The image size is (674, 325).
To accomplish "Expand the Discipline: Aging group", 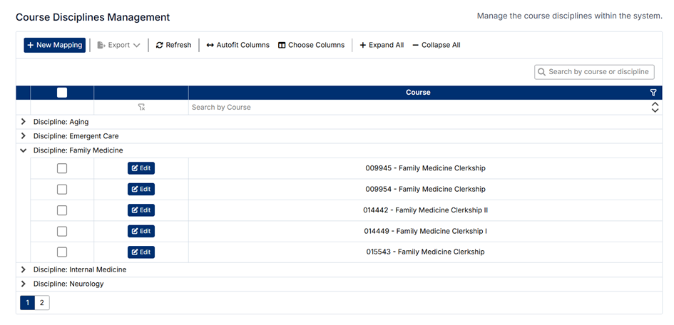I will (x=24, y=122).
